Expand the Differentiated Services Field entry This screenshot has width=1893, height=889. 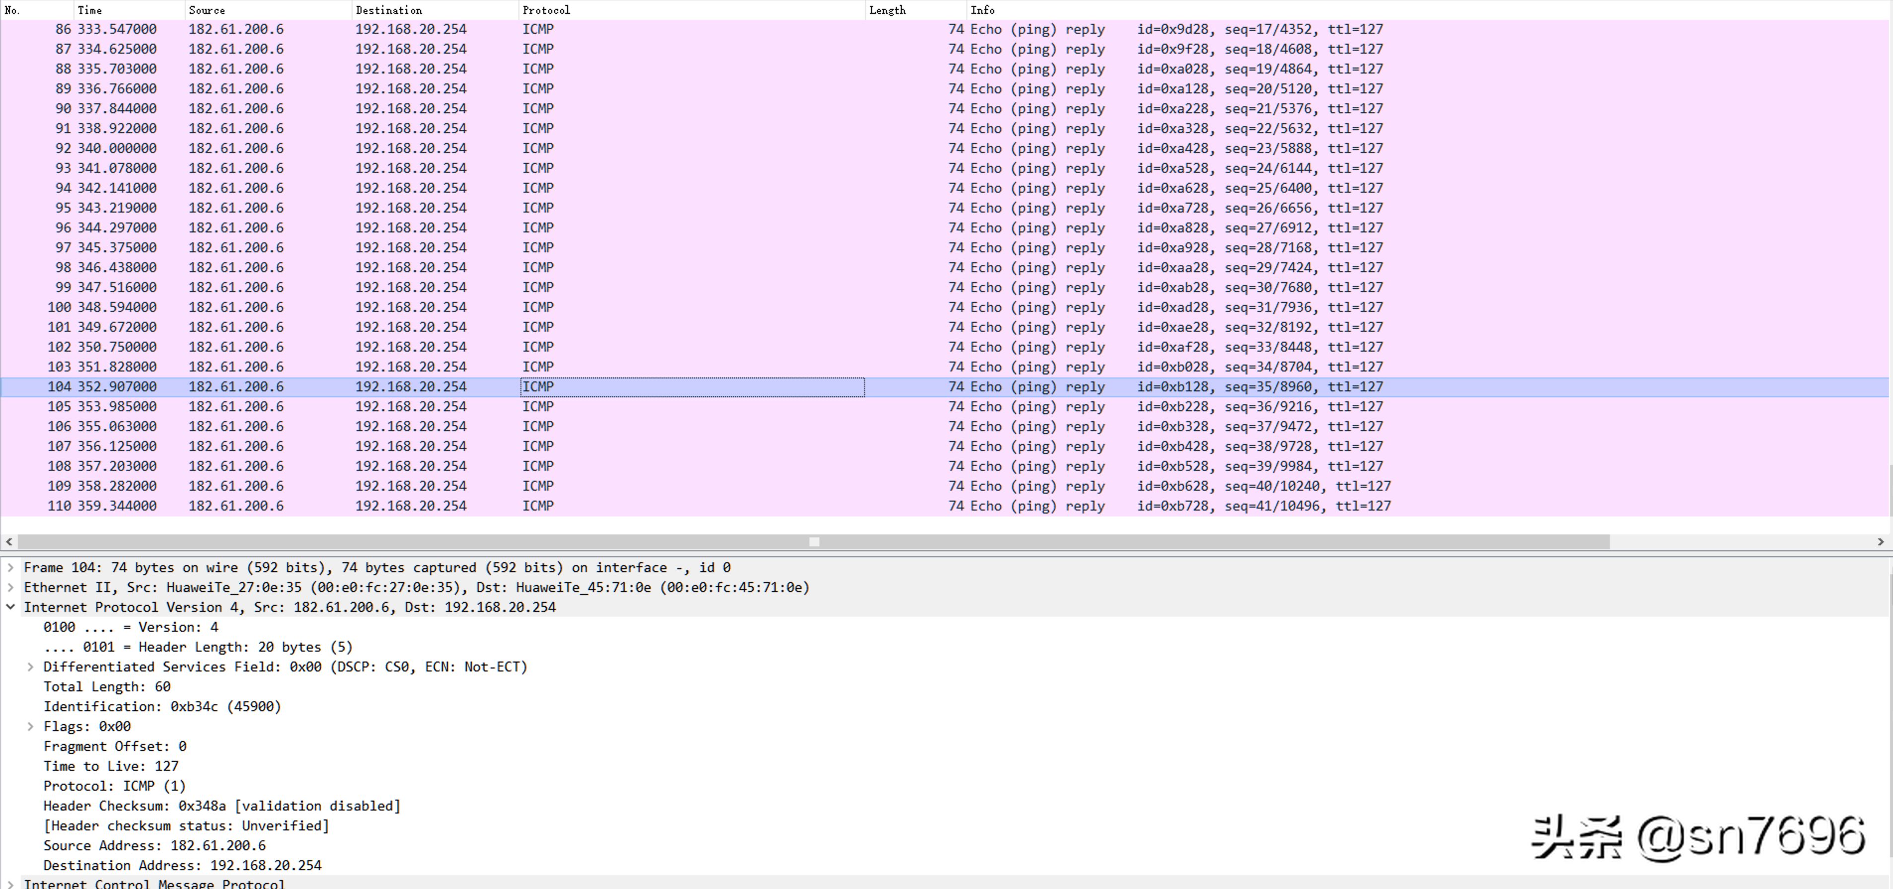30,667
